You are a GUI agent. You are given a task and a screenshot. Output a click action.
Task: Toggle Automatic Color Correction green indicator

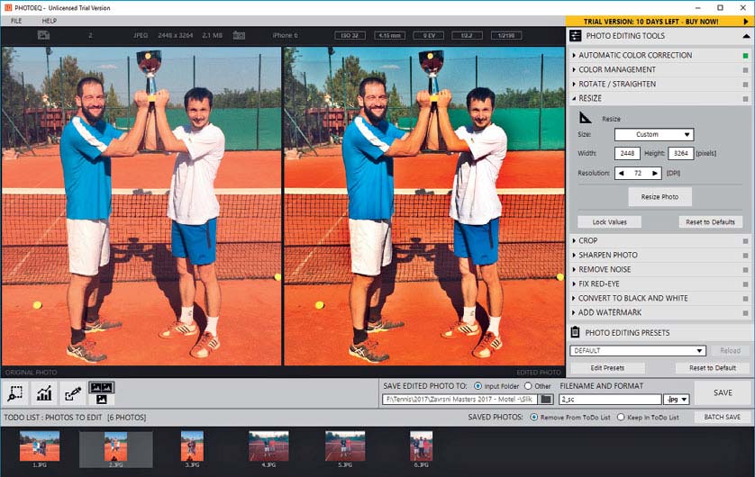745,55
